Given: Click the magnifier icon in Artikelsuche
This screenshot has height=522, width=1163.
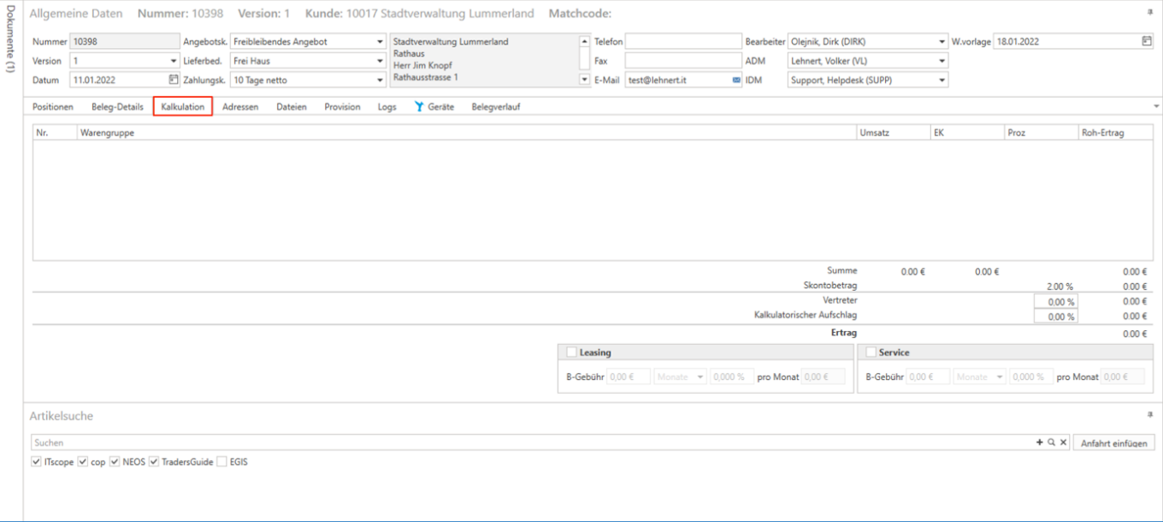Looking at the screenshot, I should [1051, 442].
